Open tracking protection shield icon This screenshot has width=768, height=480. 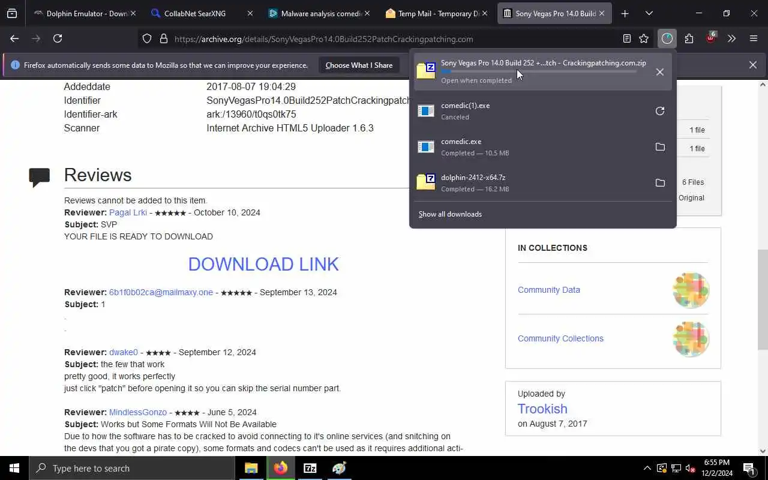point(147,39)
